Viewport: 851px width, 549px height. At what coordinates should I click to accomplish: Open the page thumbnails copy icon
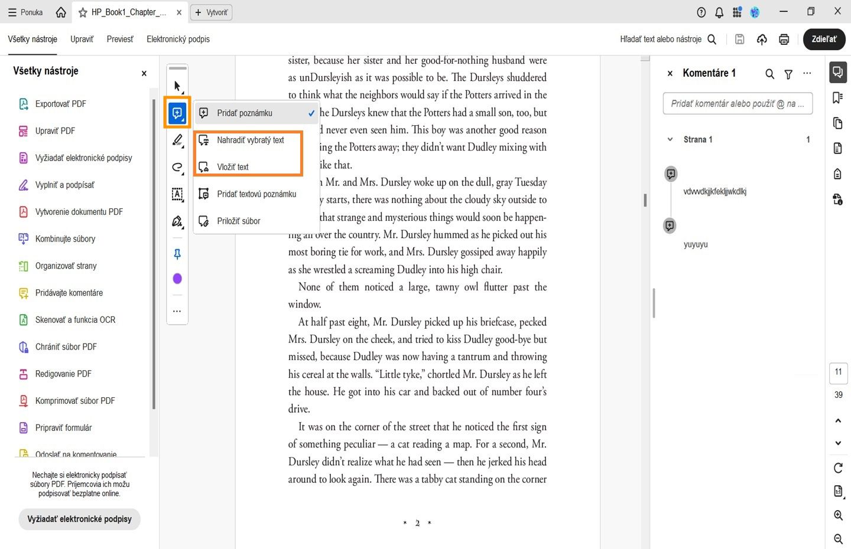point(837,123)
